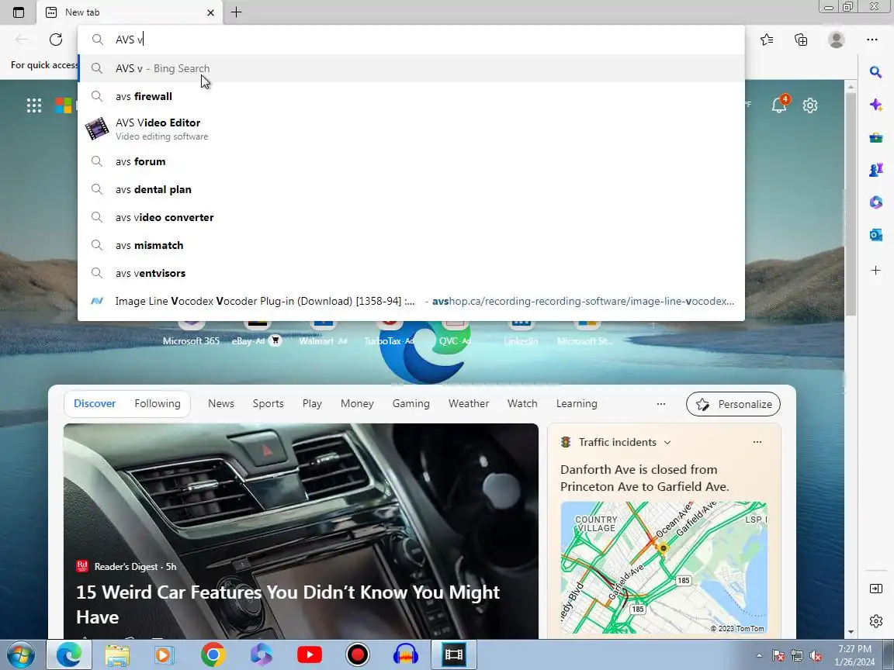
Task: Open sidebar Outlook icon
Action: 876,235
